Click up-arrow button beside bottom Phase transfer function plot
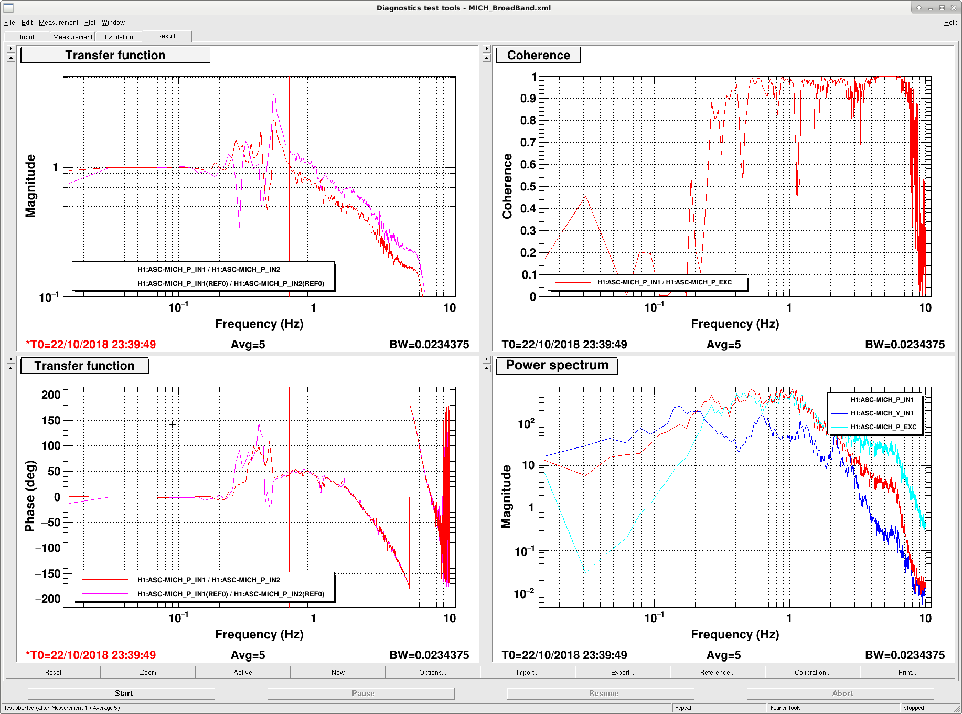 pos(10,368)
